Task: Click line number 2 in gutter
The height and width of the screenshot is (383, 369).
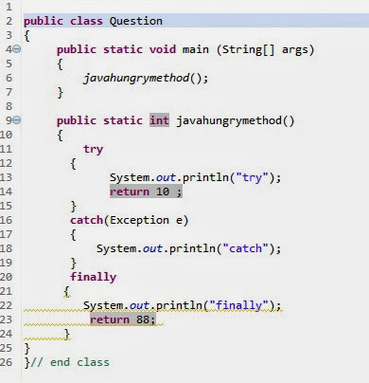Action: click(9, 21)
